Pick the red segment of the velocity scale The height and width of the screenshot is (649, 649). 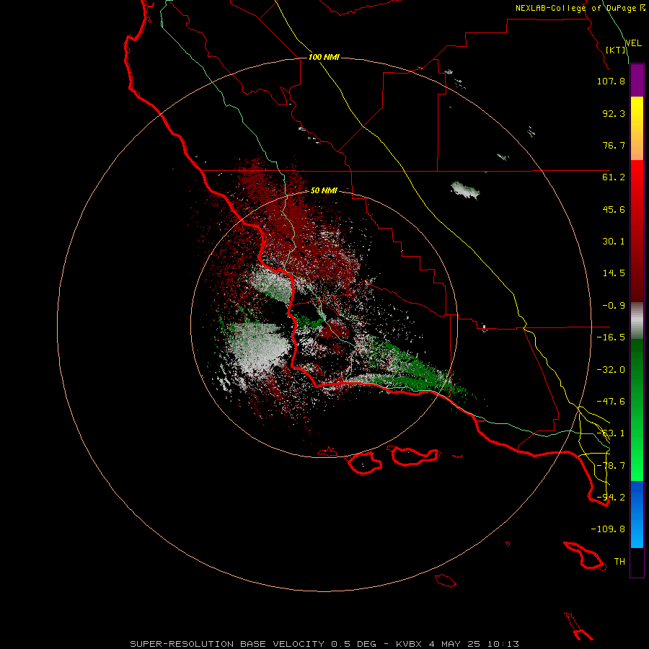pos(637,231)
